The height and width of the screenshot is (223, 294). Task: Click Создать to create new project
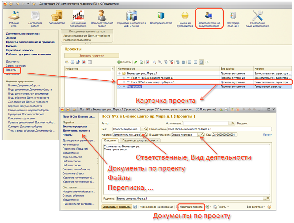124,62
